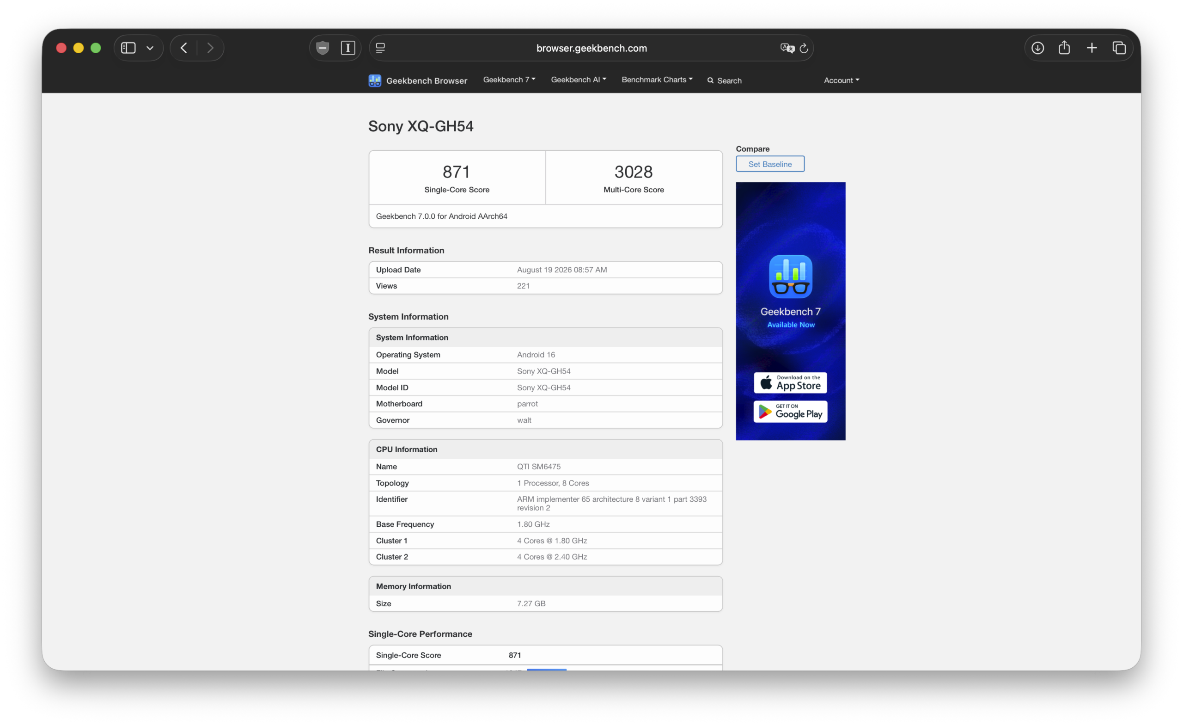Go back to the previous page
This screenshot has height=726, width=1183.
pyautogui.click(x=184, y=48)
